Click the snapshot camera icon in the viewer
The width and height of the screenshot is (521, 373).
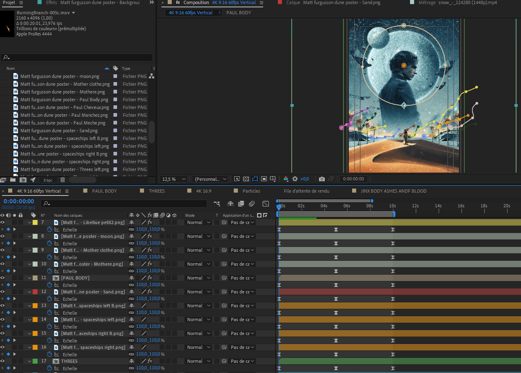(322, 179)
